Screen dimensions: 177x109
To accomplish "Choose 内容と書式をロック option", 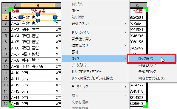I will coord(152,78).
